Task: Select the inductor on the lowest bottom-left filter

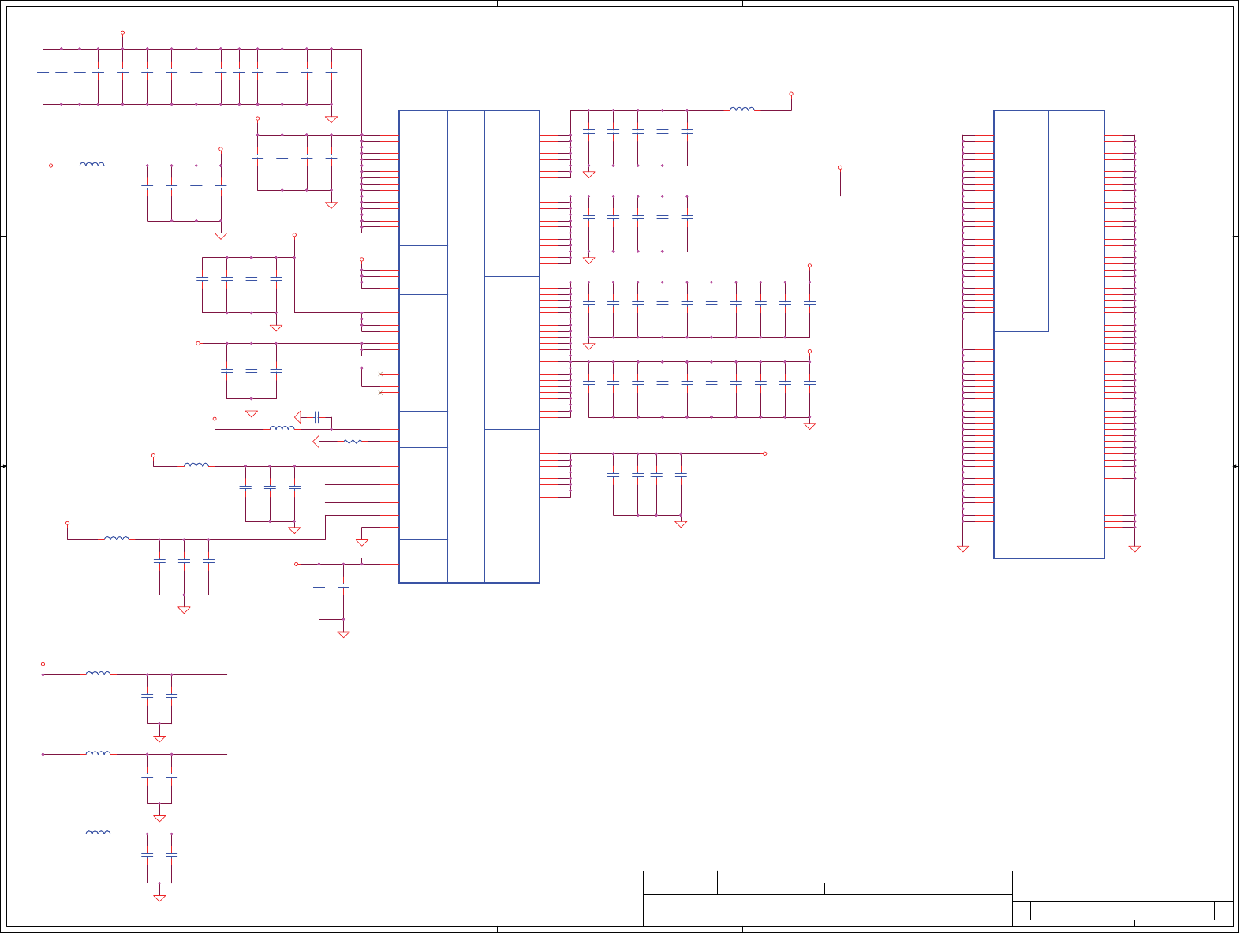Action: click(x=98, y=833)
